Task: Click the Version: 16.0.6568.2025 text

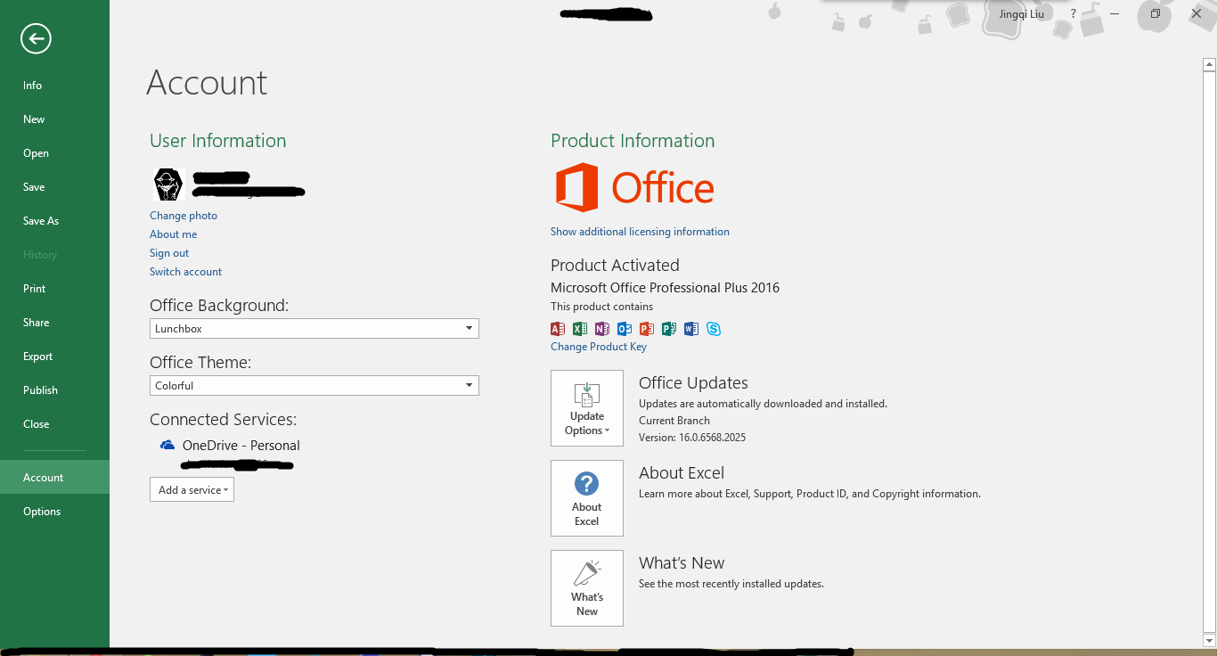Action: [692, 438]
